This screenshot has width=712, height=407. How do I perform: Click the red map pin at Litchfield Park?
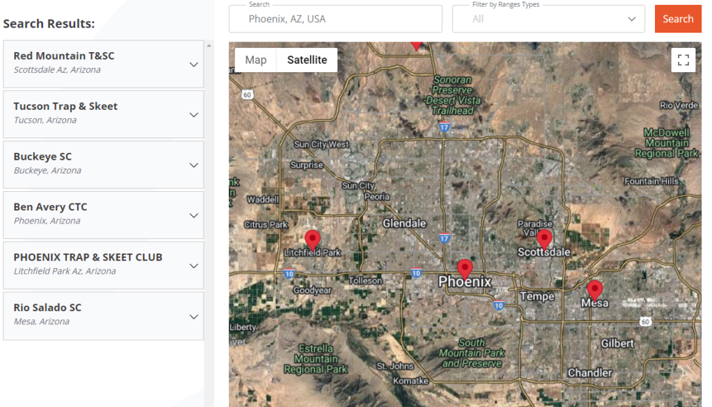point(312,240)
